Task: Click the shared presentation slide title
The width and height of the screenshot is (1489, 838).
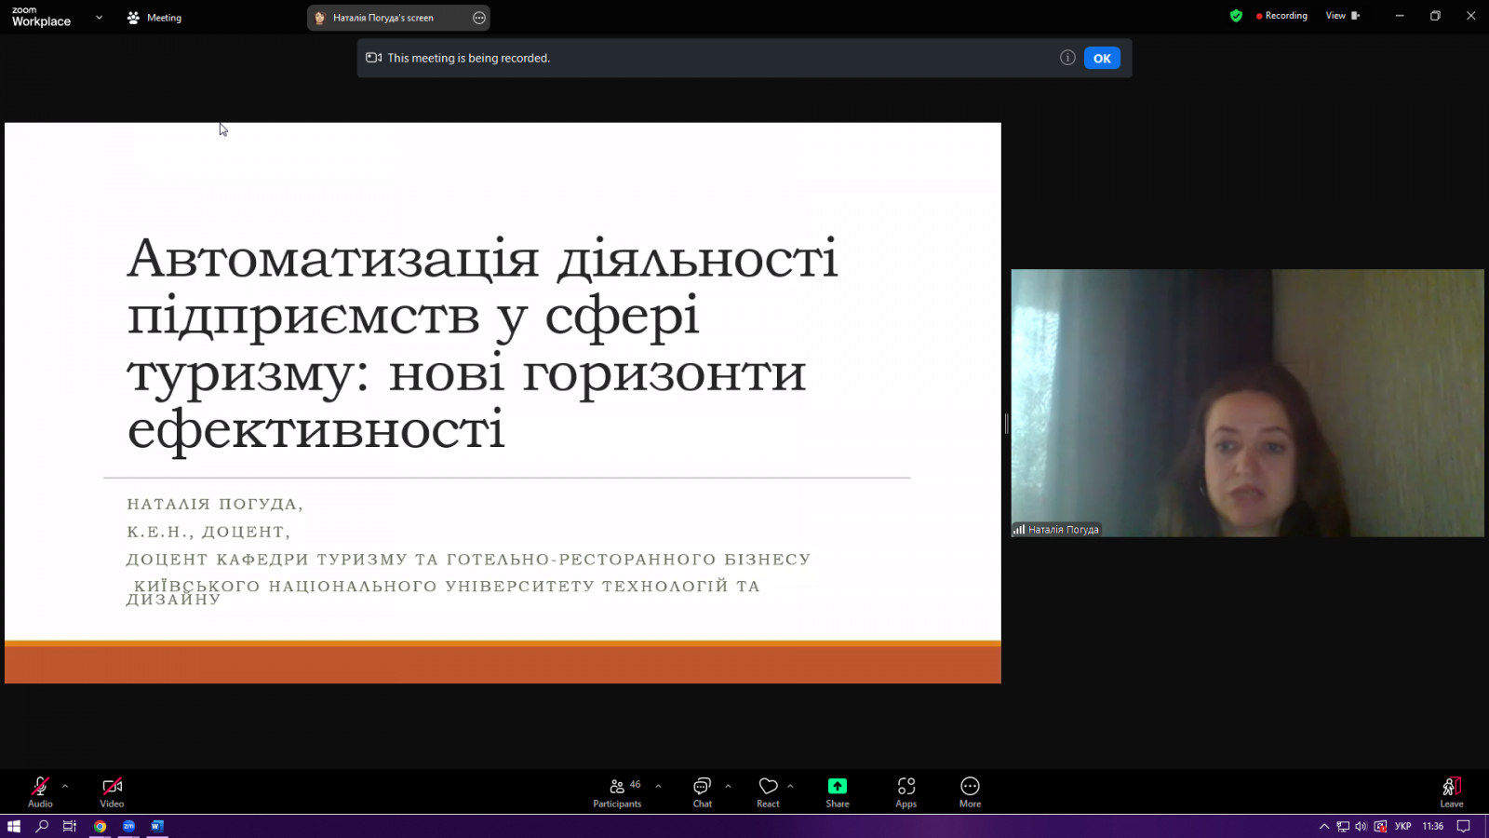Action: pos(482,344)
